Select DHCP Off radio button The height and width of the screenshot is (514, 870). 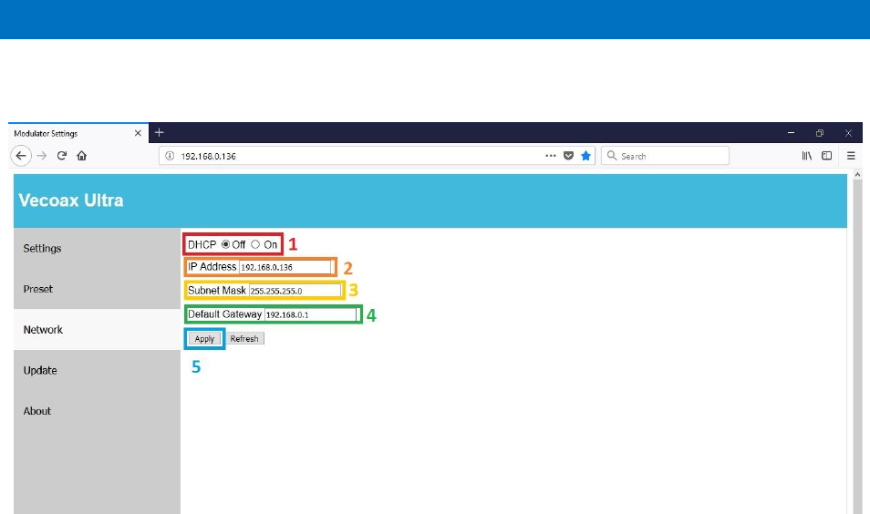pyautogui.click(x=225, y=244)
